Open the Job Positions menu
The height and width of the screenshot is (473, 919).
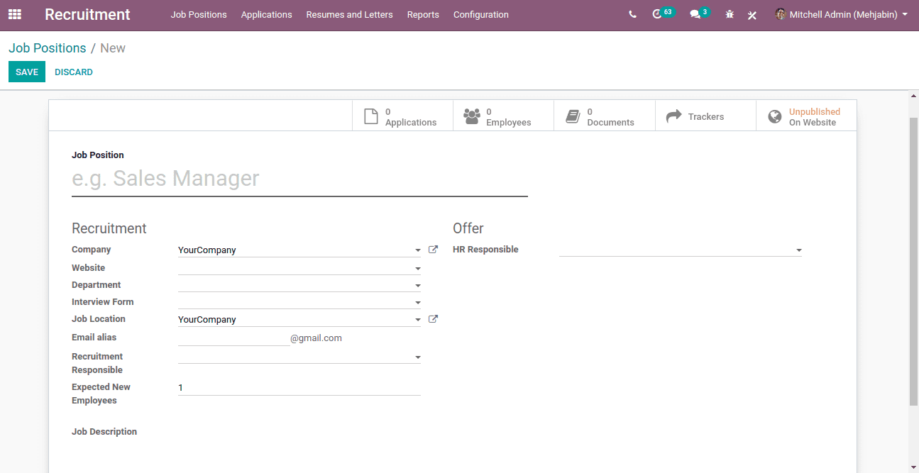(x=199, y=14)
